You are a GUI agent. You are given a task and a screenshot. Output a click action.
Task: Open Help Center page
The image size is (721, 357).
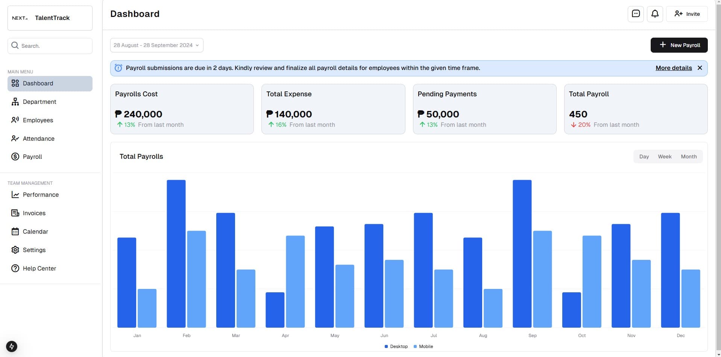coord(50,269)
